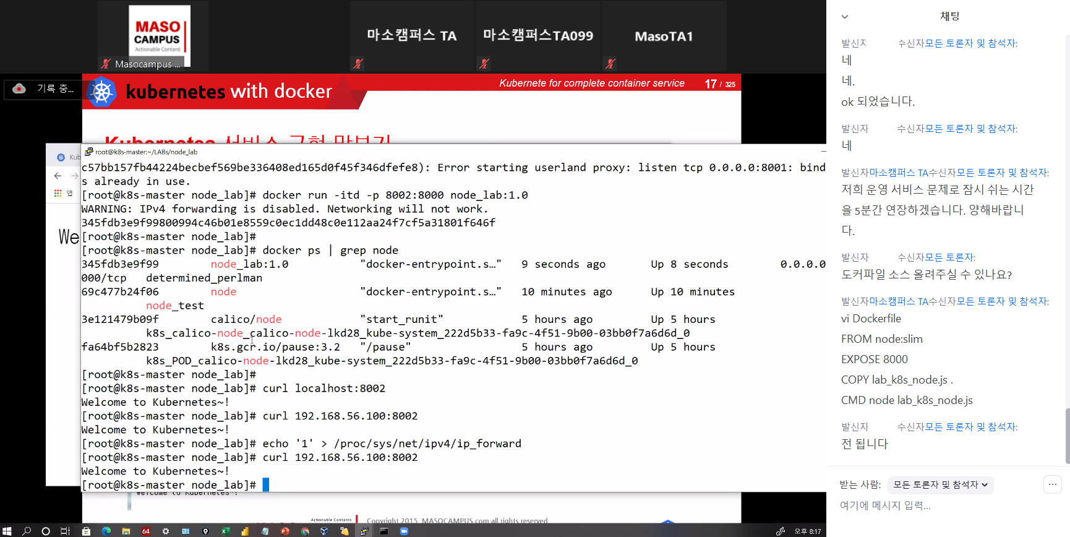
Task: Open the chat more options (…) button
Action: 1052,484
